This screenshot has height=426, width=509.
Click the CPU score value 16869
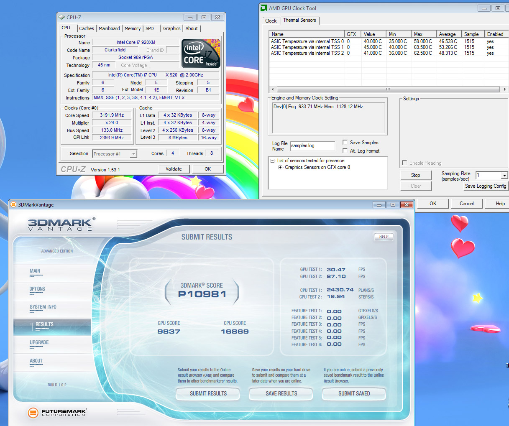235,332
